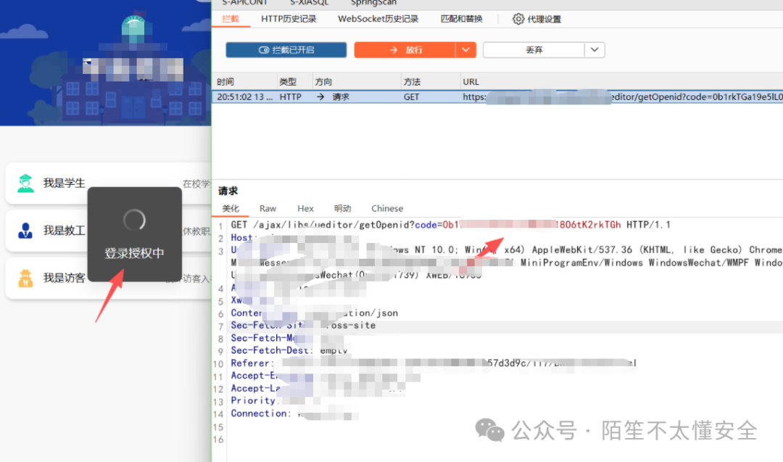Switch to the 匹配和替换 tab

pos(462,19)
